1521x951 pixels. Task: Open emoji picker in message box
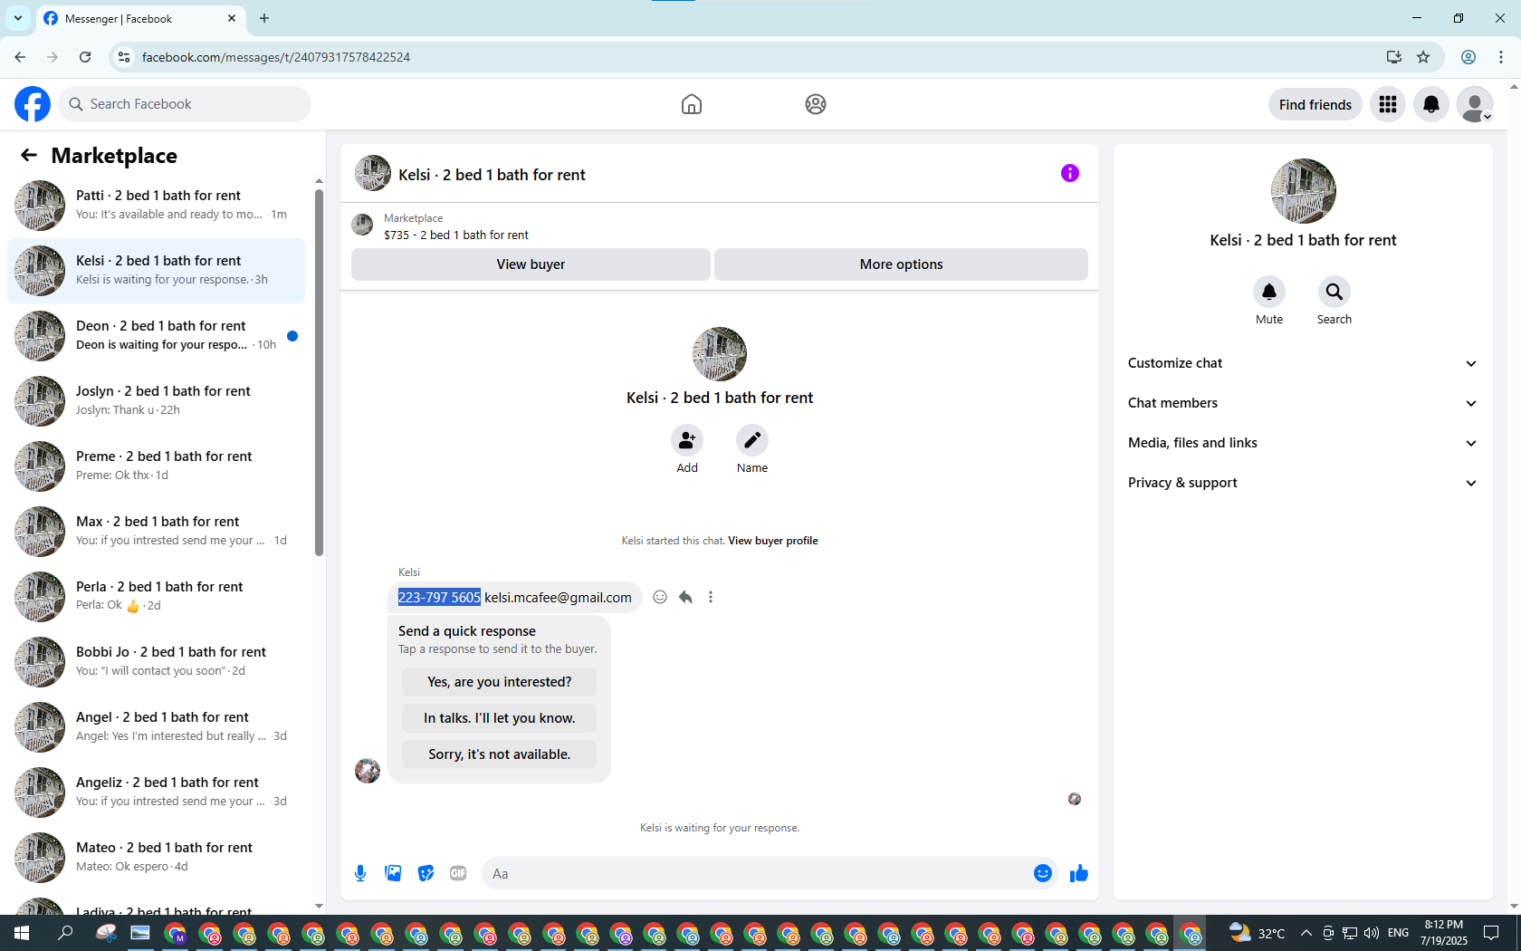click(1043, 873)
